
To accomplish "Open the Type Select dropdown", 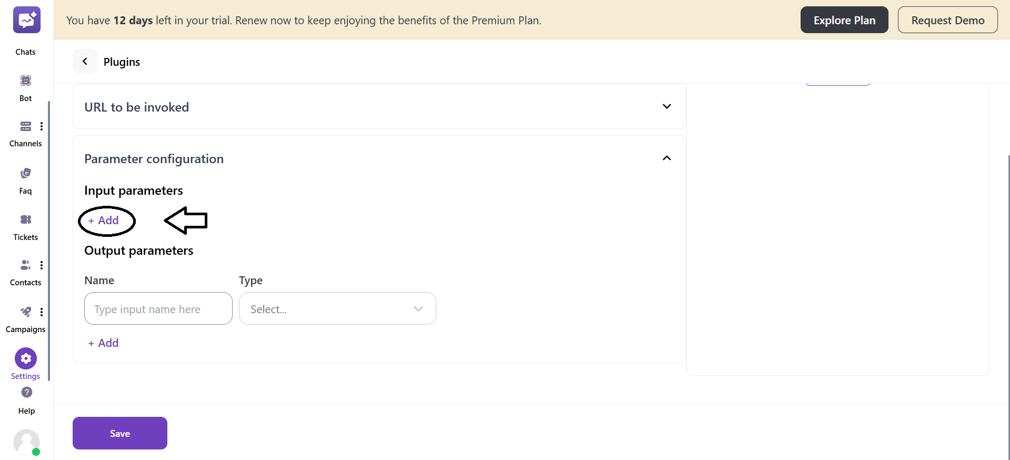I will (x=337, y=308).
